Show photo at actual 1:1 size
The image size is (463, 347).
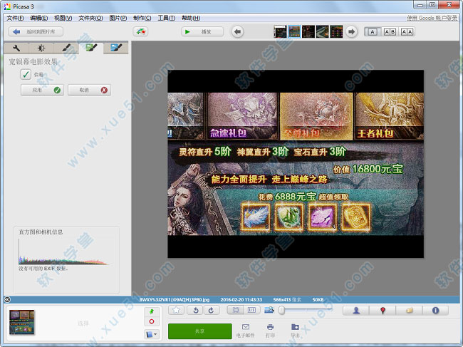tap(251, 310)
